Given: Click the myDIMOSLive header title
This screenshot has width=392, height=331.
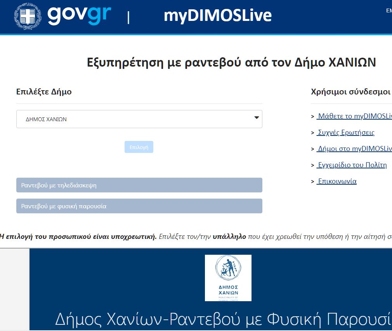Looking at the screenshot, I should coord(217,15).
